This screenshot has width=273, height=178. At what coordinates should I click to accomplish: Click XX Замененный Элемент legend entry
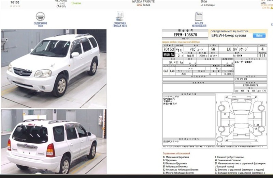coord(228,160)
